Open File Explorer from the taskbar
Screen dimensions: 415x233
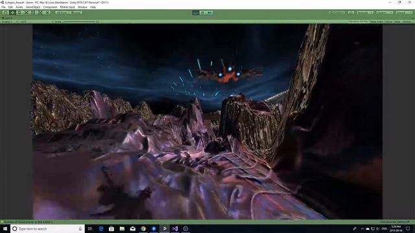click(x=122, y=228)
